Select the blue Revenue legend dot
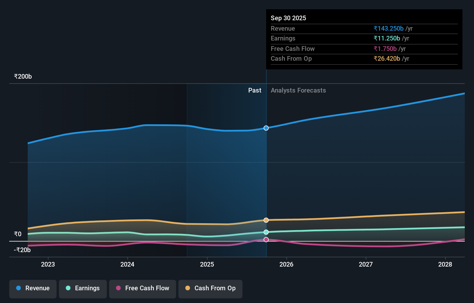 (19, 288)
